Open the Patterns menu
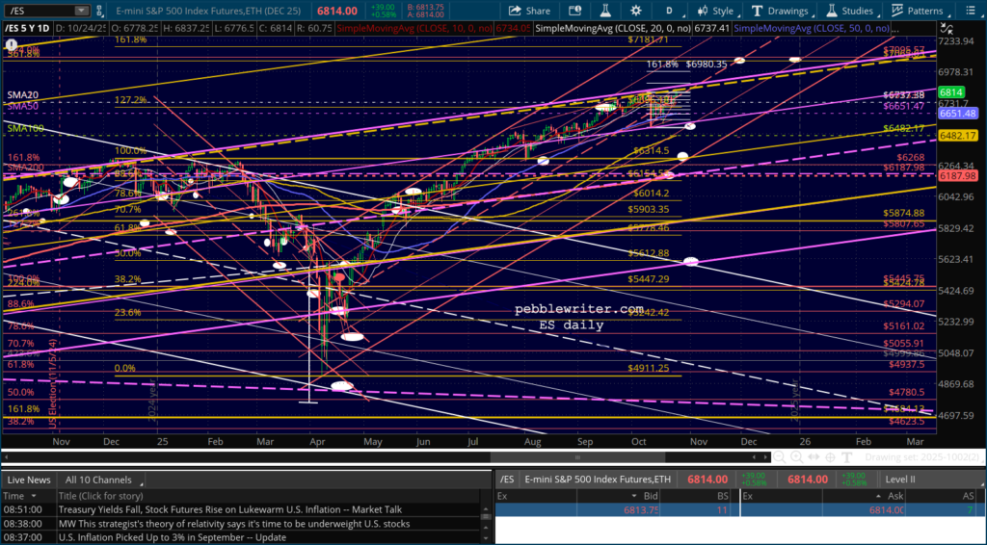987x545 pixels. tap(918, 11)
